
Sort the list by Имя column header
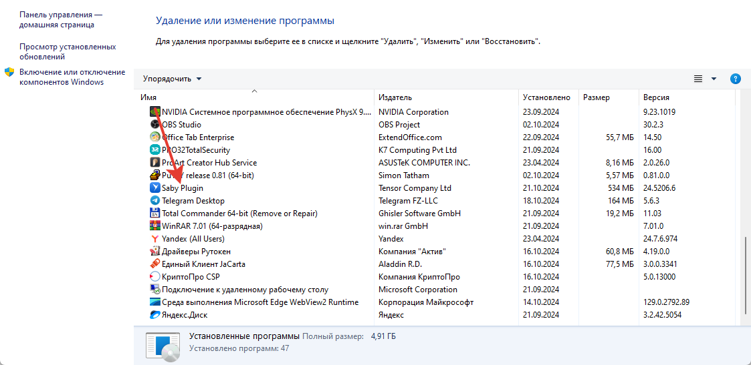click(x=148, y=97)
